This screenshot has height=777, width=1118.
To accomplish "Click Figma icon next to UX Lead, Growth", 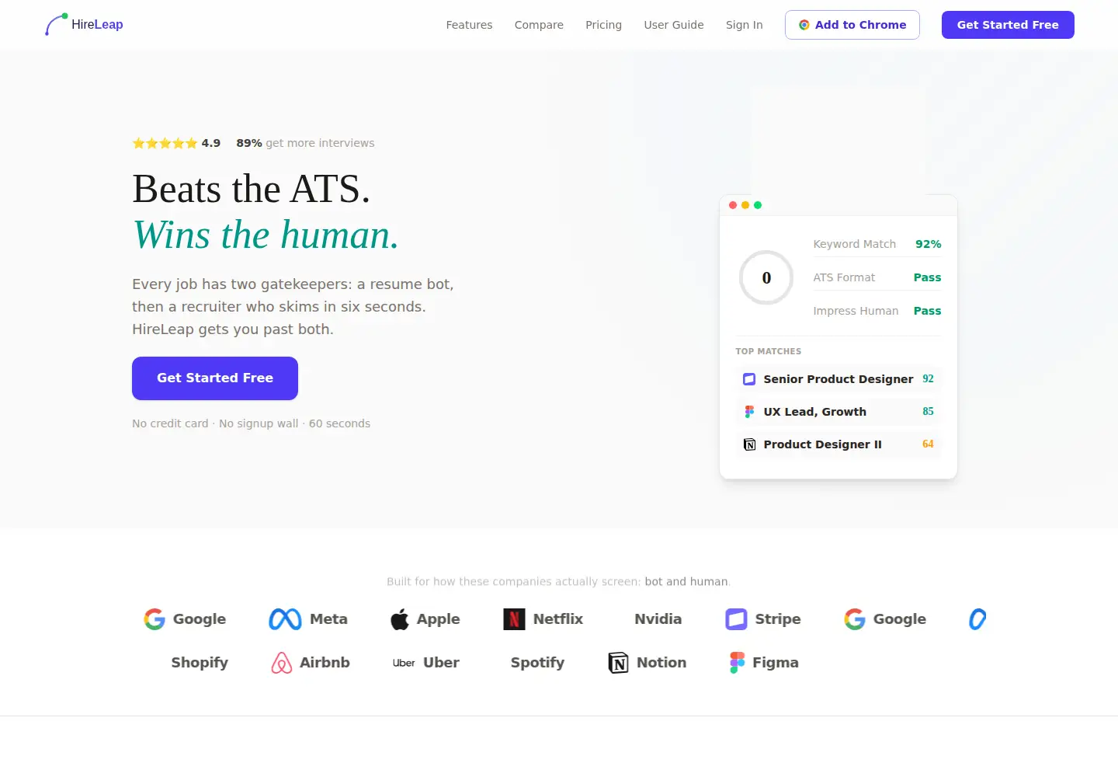I will tap(749, 412).
